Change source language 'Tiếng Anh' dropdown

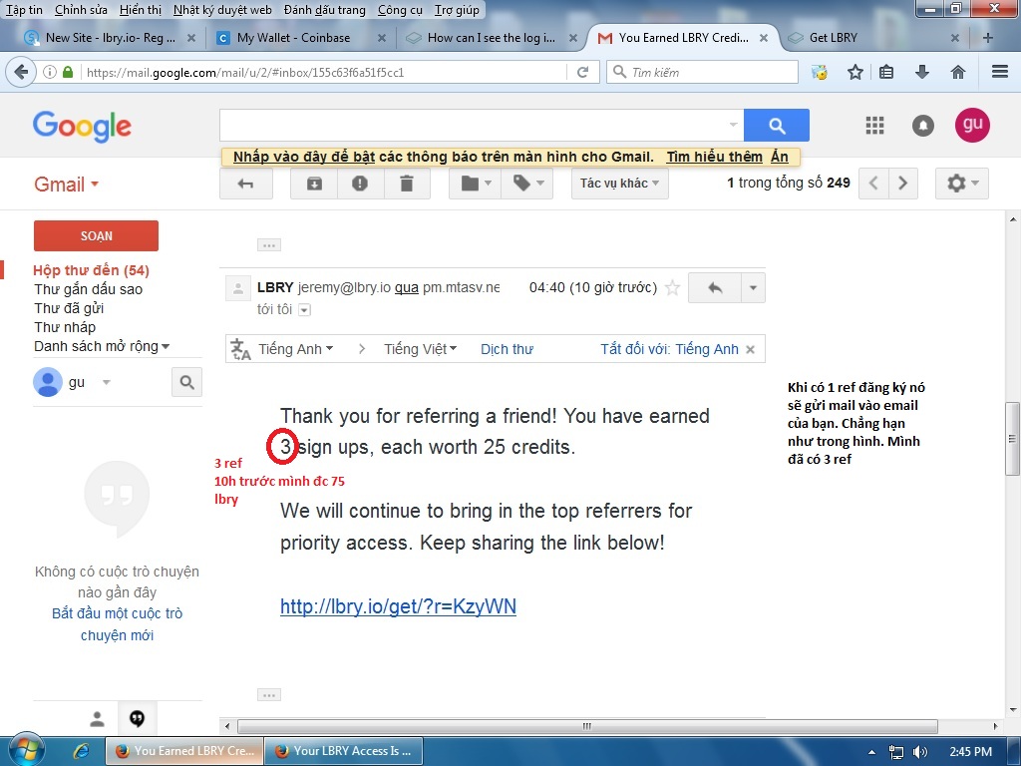click(295, 349)
